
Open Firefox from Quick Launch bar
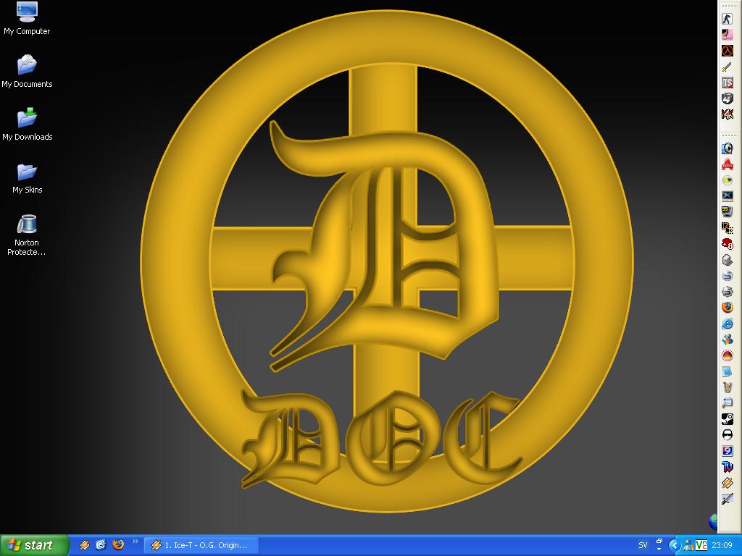click(118, 544)
